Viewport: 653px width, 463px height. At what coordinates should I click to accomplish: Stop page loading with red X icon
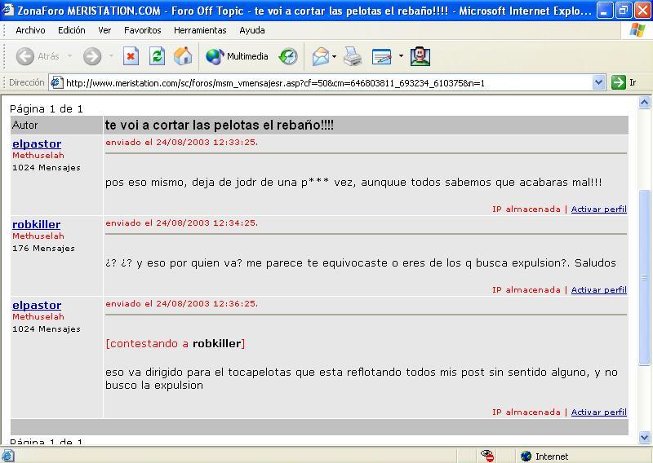click(131, 56)
